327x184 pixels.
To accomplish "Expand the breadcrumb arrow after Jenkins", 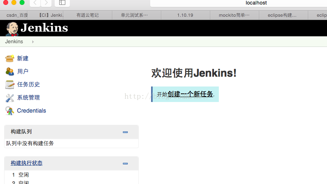I will tap(33, 42).
